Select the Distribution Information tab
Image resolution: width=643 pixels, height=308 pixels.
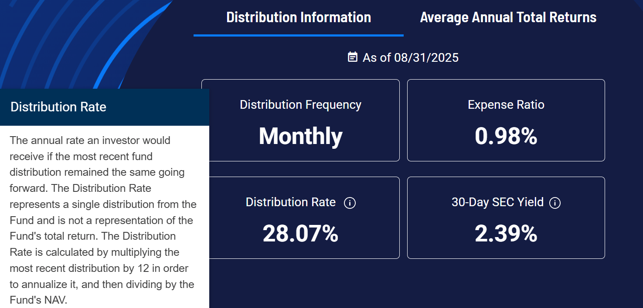[x=298, y=17]
